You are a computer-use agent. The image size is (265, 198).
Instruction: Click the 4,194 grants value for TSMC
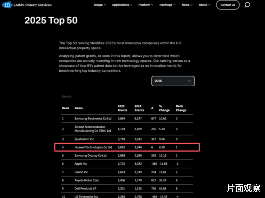tap(121, 129)
